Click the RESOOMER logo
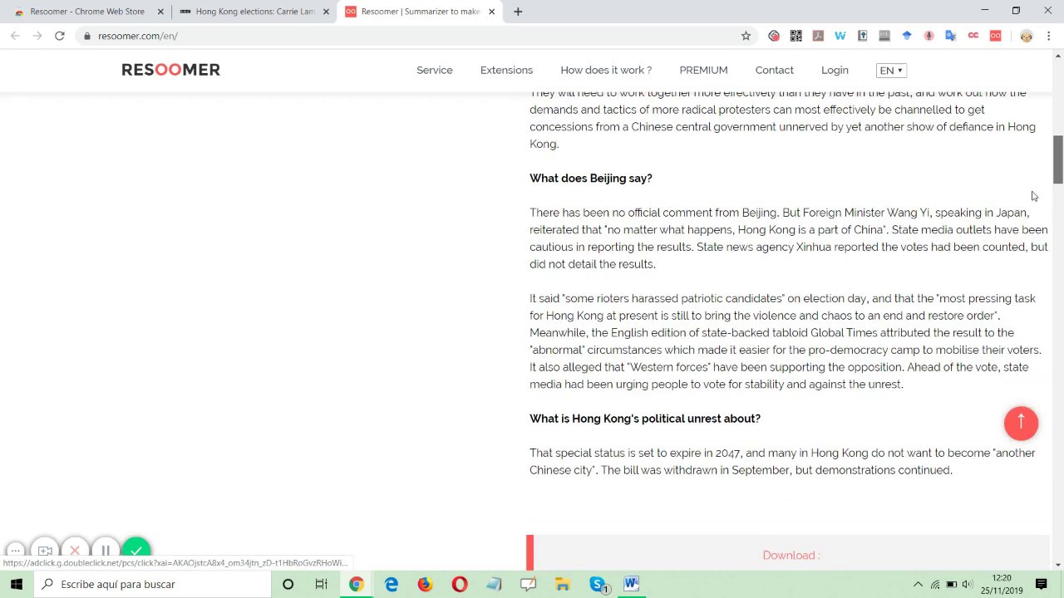This screenshot has height=598, width=1064. 170,70
